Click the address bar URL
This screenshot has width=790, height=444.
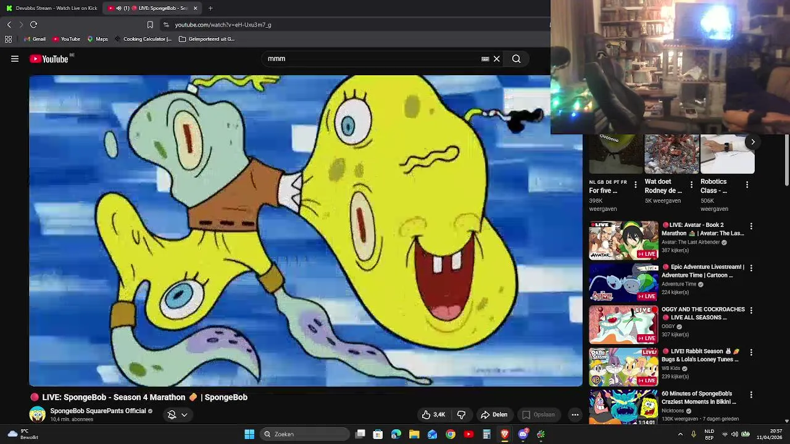pos(223,25)
